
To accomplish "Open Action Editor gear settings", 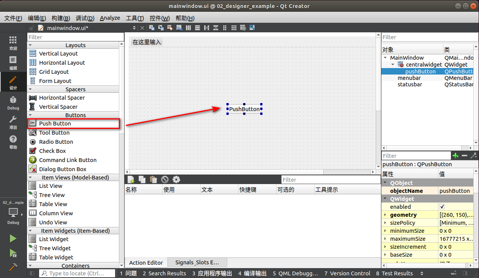I will pos(176,180).
